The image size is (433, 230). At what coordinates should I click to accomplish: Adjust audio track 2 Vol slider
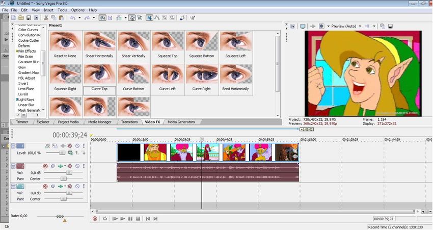69,173
